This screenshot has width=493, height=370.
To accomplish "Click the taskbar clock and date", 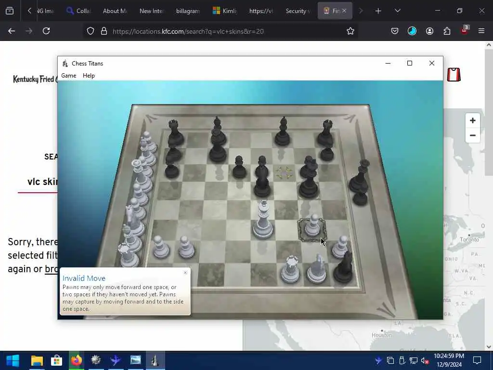I will 449,360.
